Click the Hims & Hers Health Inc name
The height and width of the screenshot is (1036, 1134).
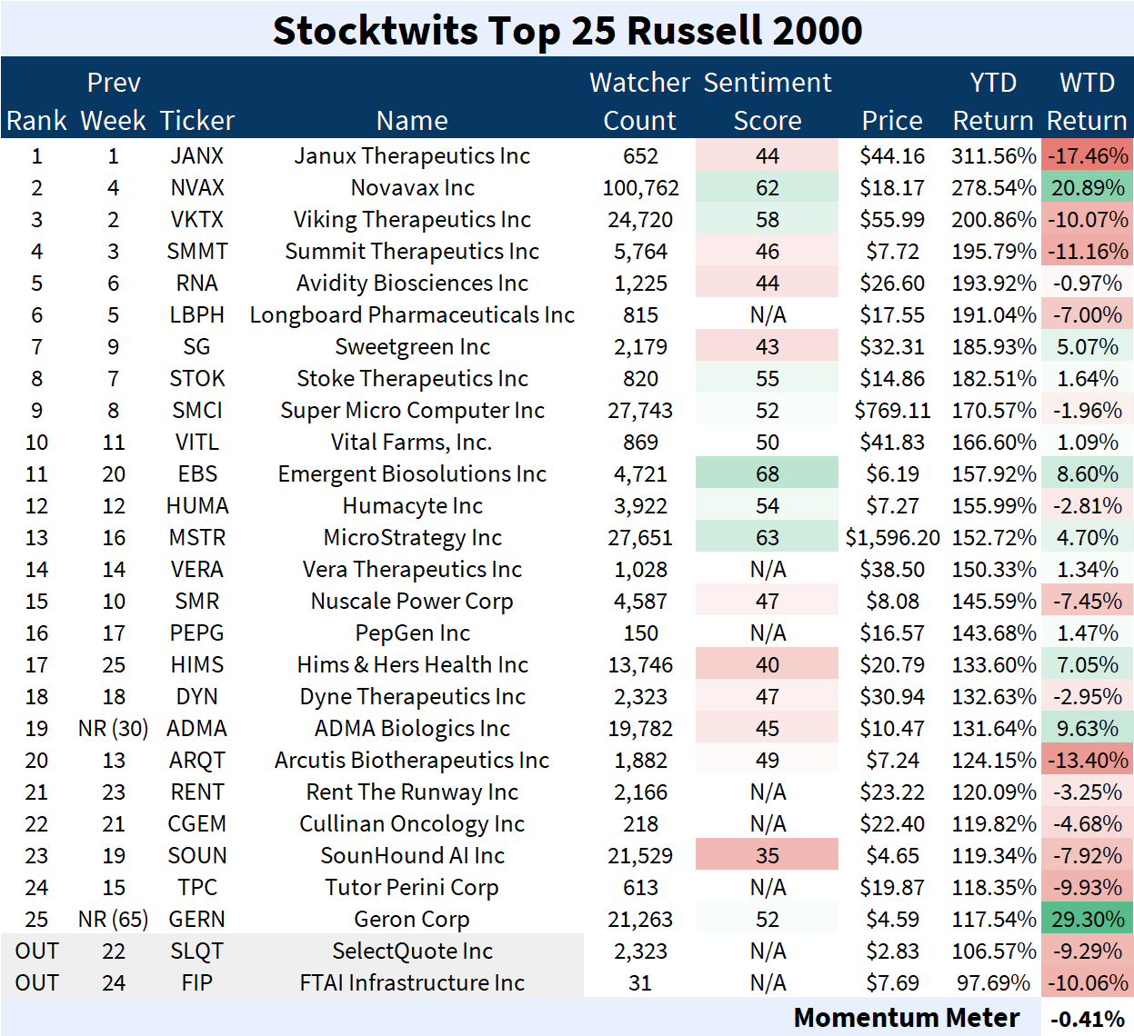pos(412,665)
